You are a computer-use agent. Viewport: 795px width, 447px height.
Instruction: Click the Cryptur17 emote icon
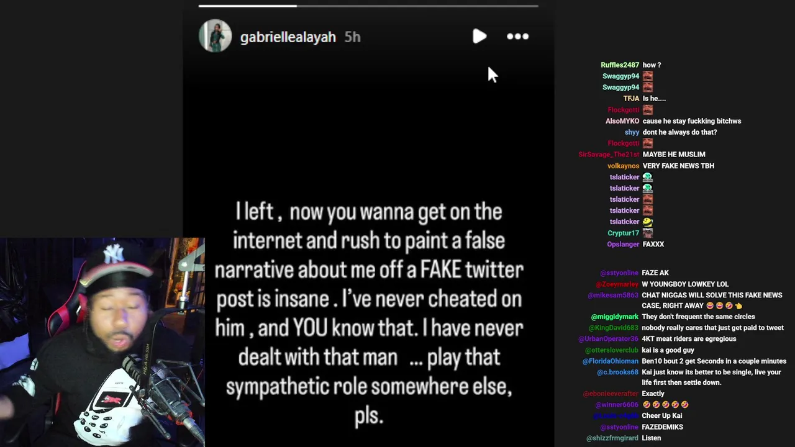648,233
